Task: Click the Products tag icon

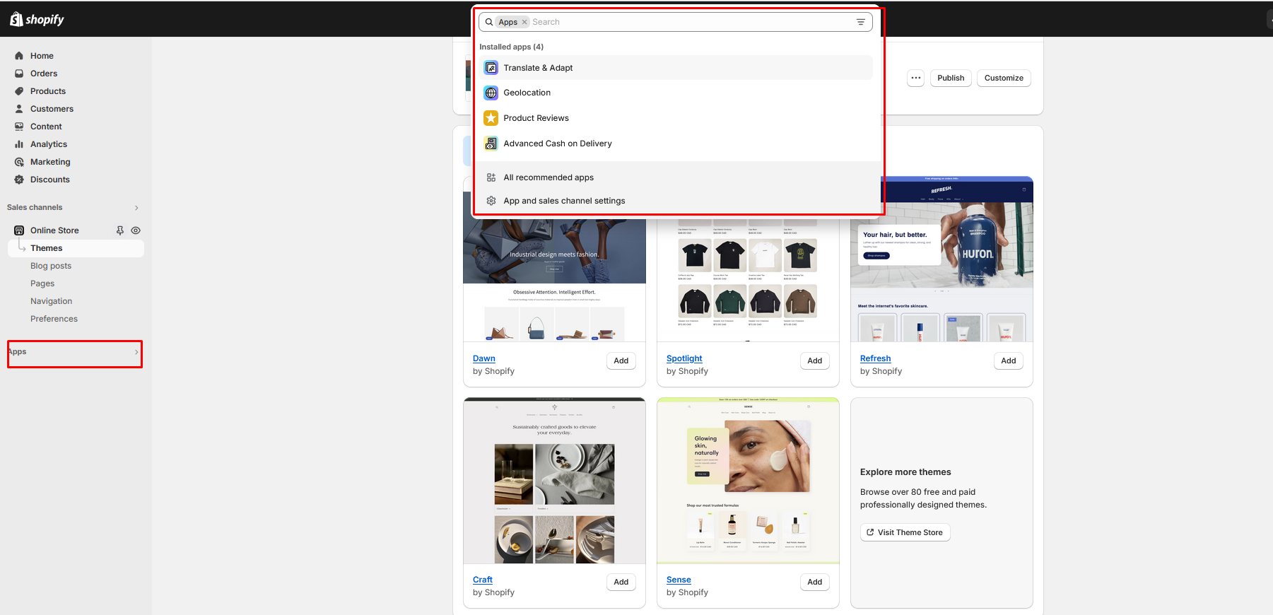Action: click(x=19, y=91)
